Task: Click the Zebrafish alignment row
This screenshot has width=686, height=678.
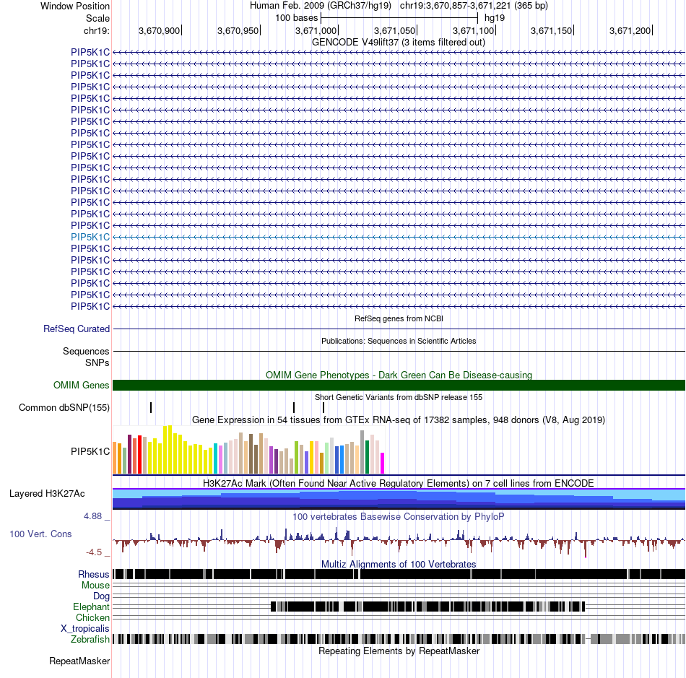Action: (399, 640)
